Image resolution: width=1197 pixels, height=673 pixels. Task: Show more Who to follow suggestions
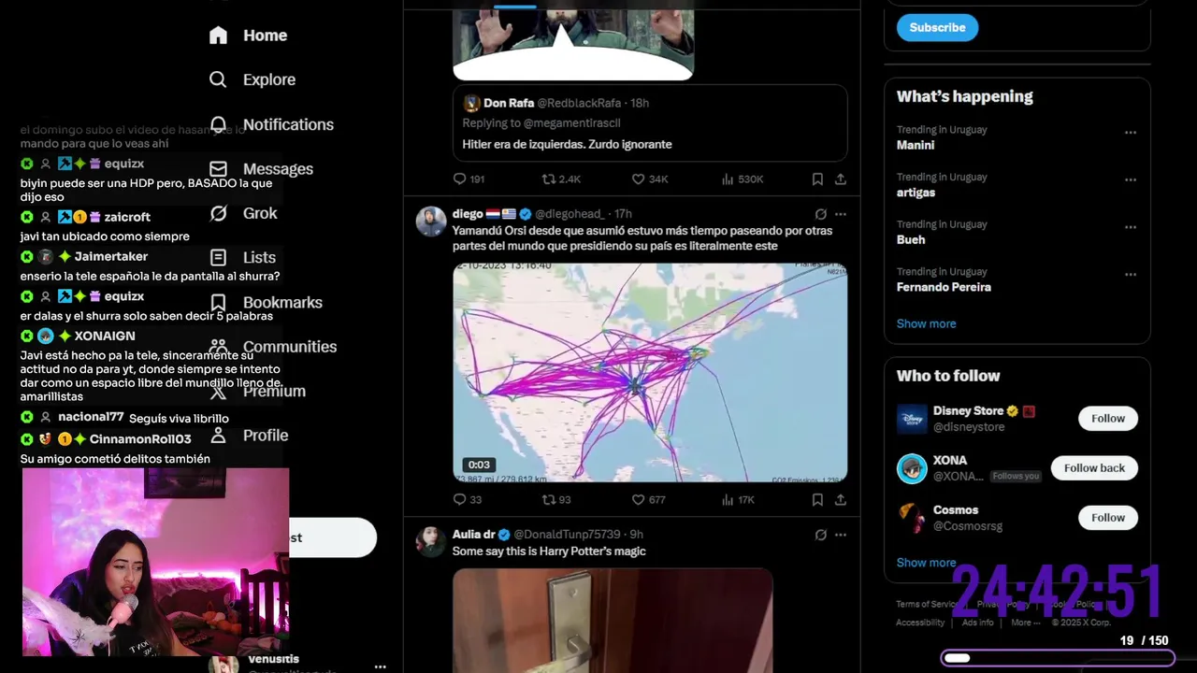coord(926,563)
